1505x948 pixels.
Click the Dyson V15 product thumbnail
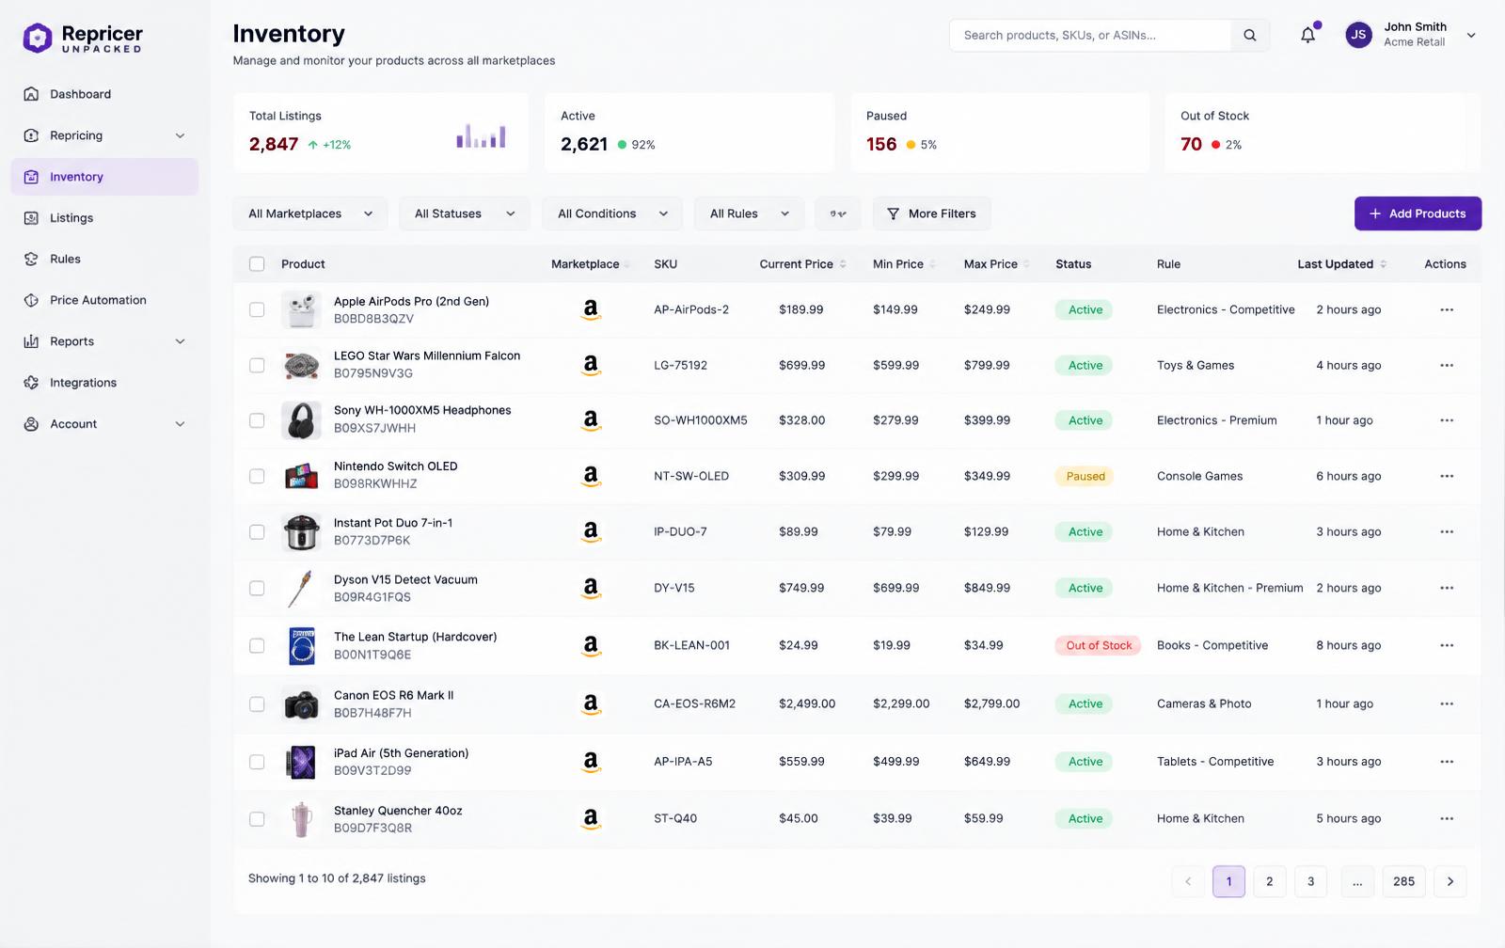301,589
